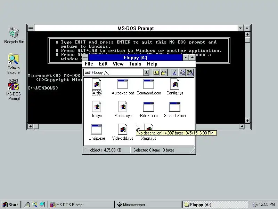Click the A.zip file name label
Image resolution: width=278 pixels, height=209 pixels.
point(97,93)
